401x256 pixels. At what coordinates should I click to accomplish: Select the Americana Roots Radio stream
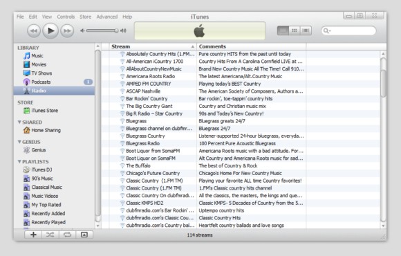point(241,76)
